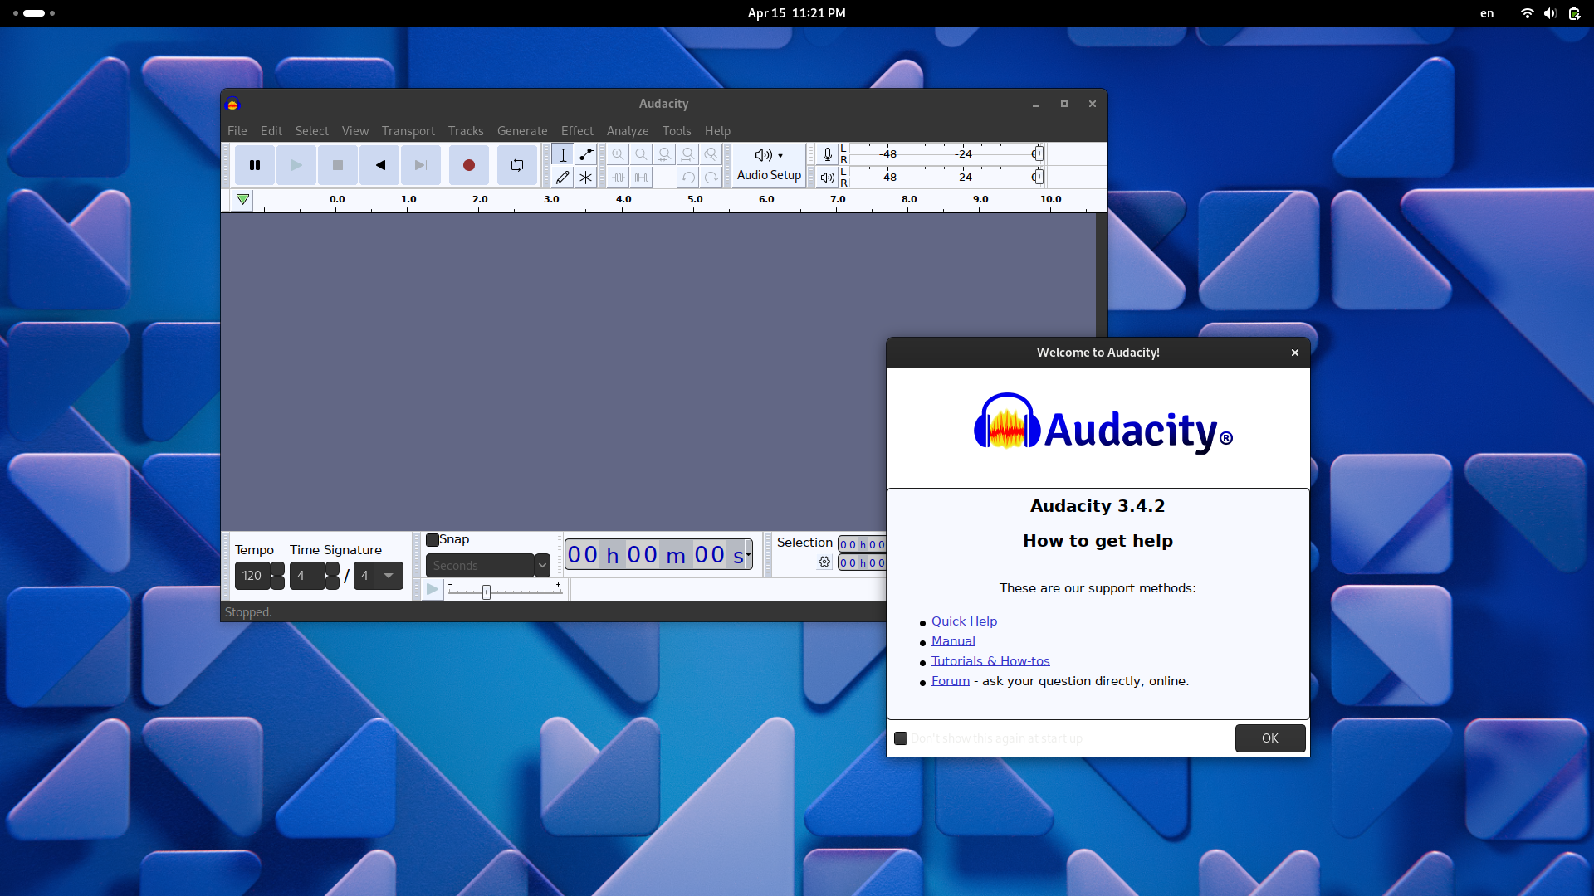Click OK in the Welcome dialog
The image size is (1594, 896).
pyautogui.click(x=1270, y=738)
